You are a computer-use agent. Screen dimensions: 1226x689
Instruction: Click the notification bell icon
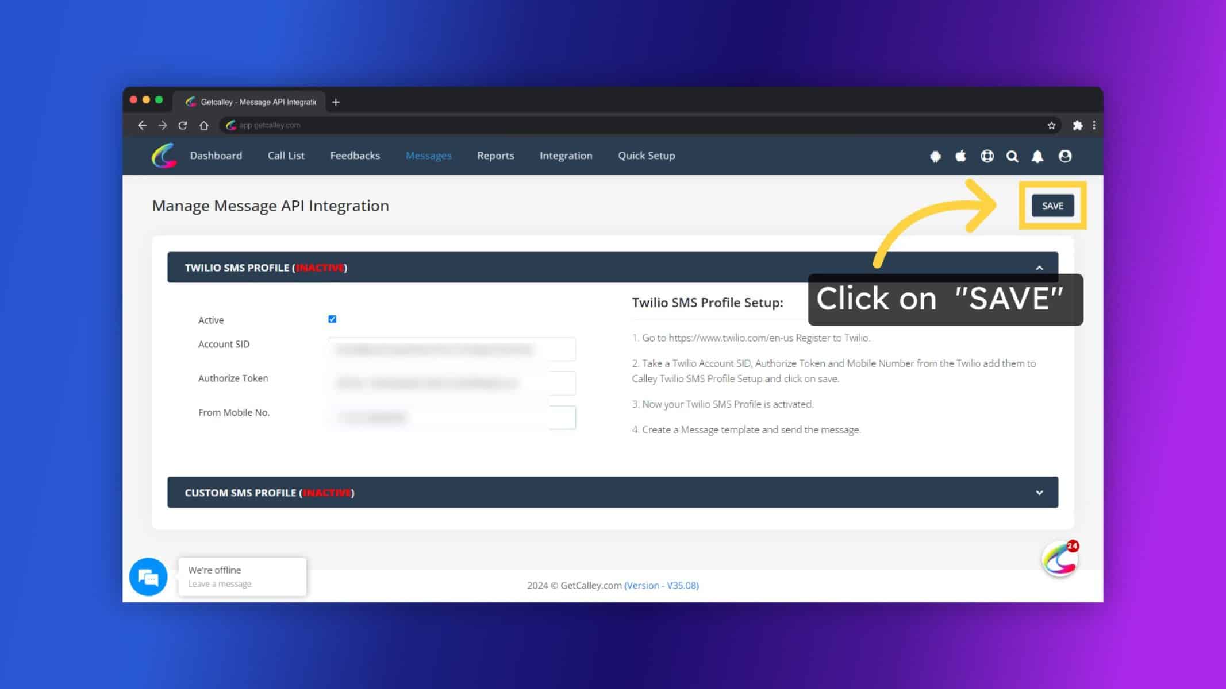pos(1038,156)
